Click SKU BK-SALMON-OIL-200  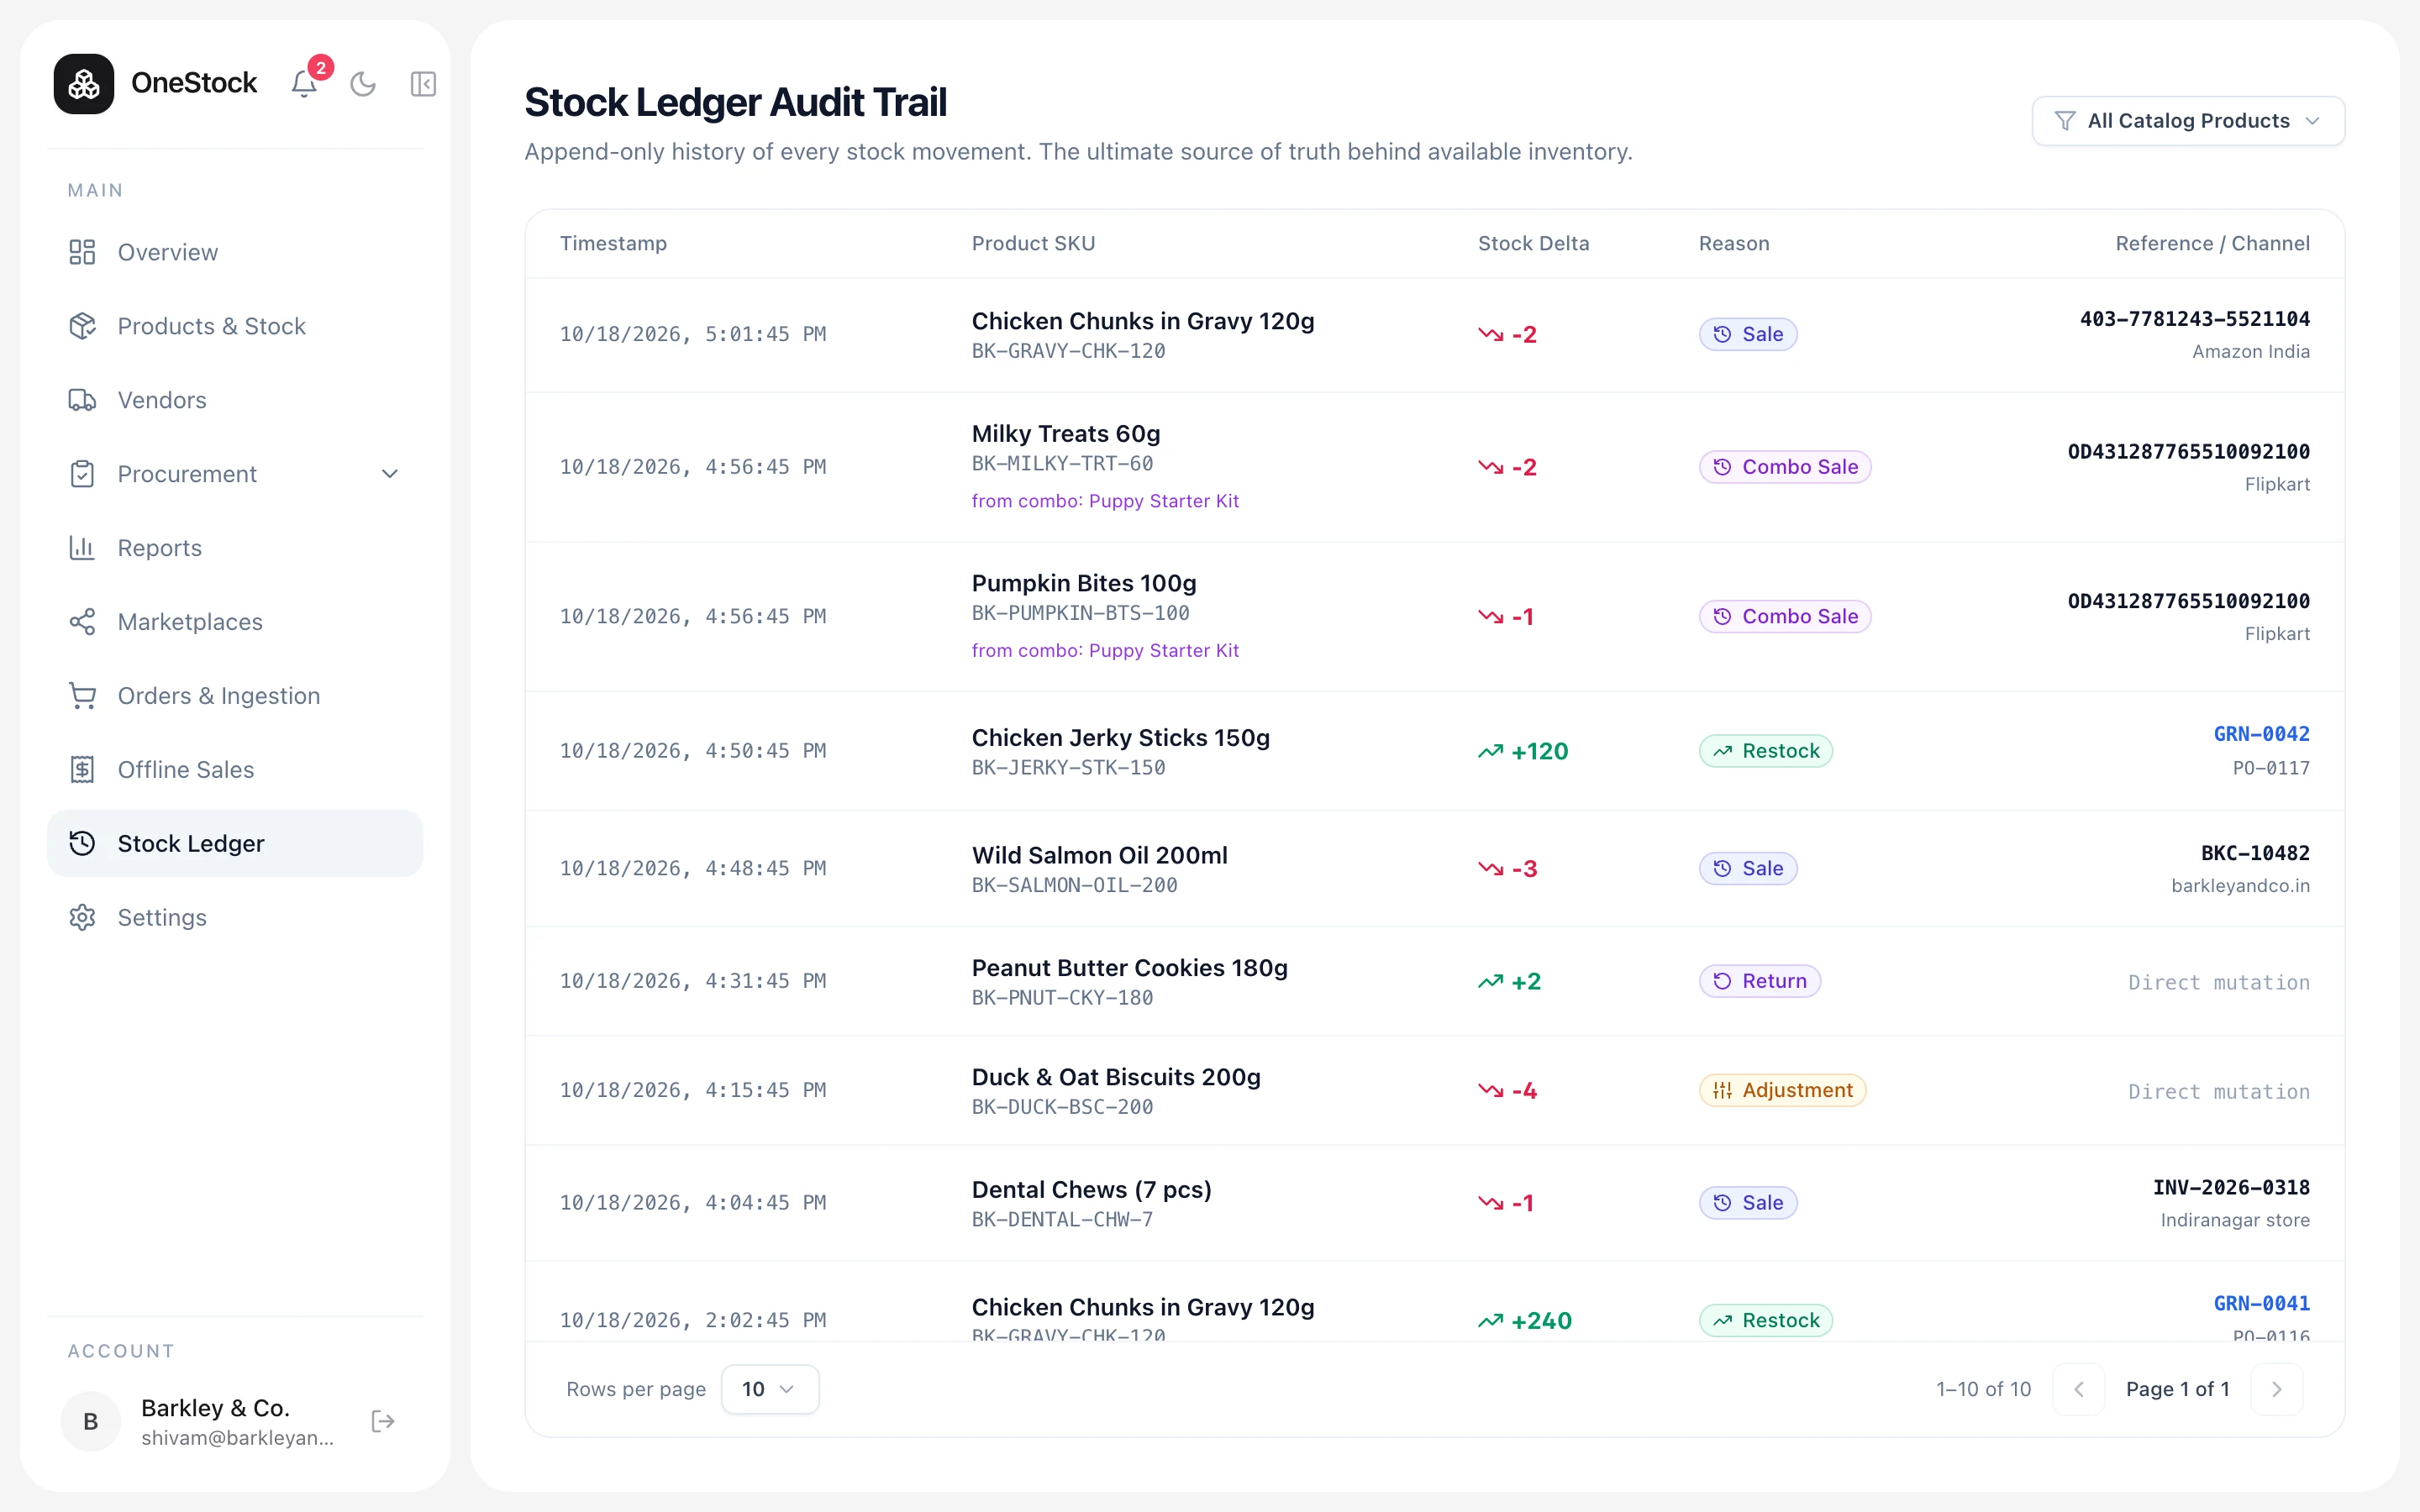coord(1074,885)
